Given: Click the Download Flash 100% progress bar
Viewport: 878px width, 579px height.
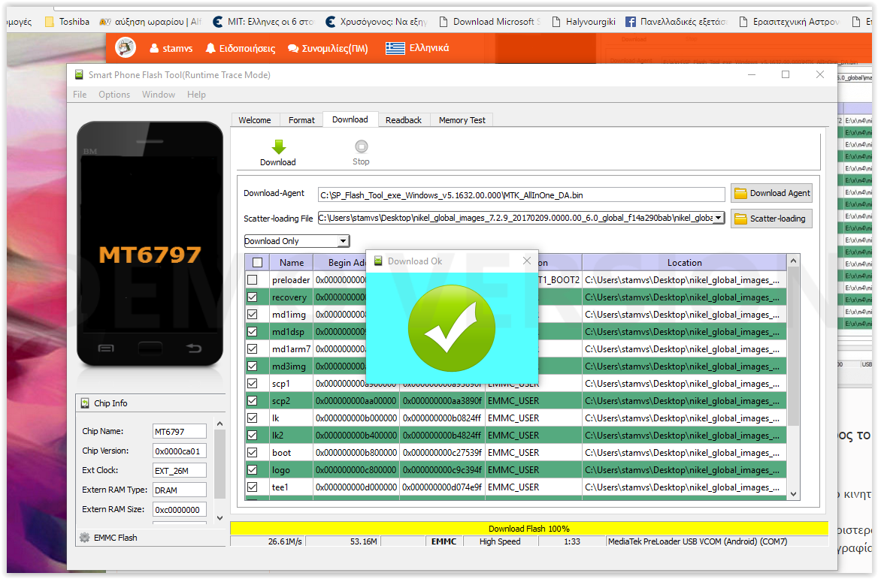Looking at the screenshot, I should coord(528,529).
